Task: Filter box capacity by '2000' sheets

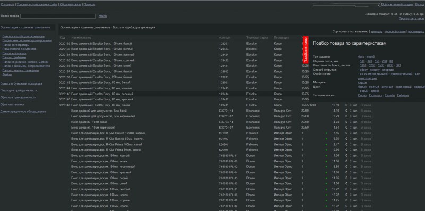Action: click(x=390, y=65)
